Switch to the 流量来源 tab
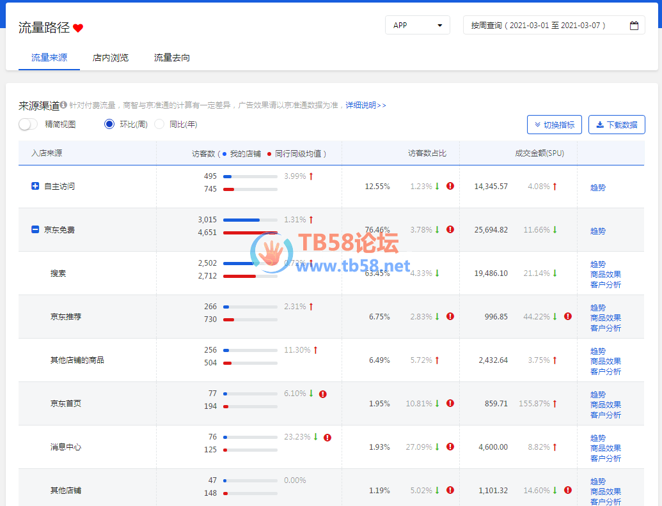 click(x=49, y=57)
